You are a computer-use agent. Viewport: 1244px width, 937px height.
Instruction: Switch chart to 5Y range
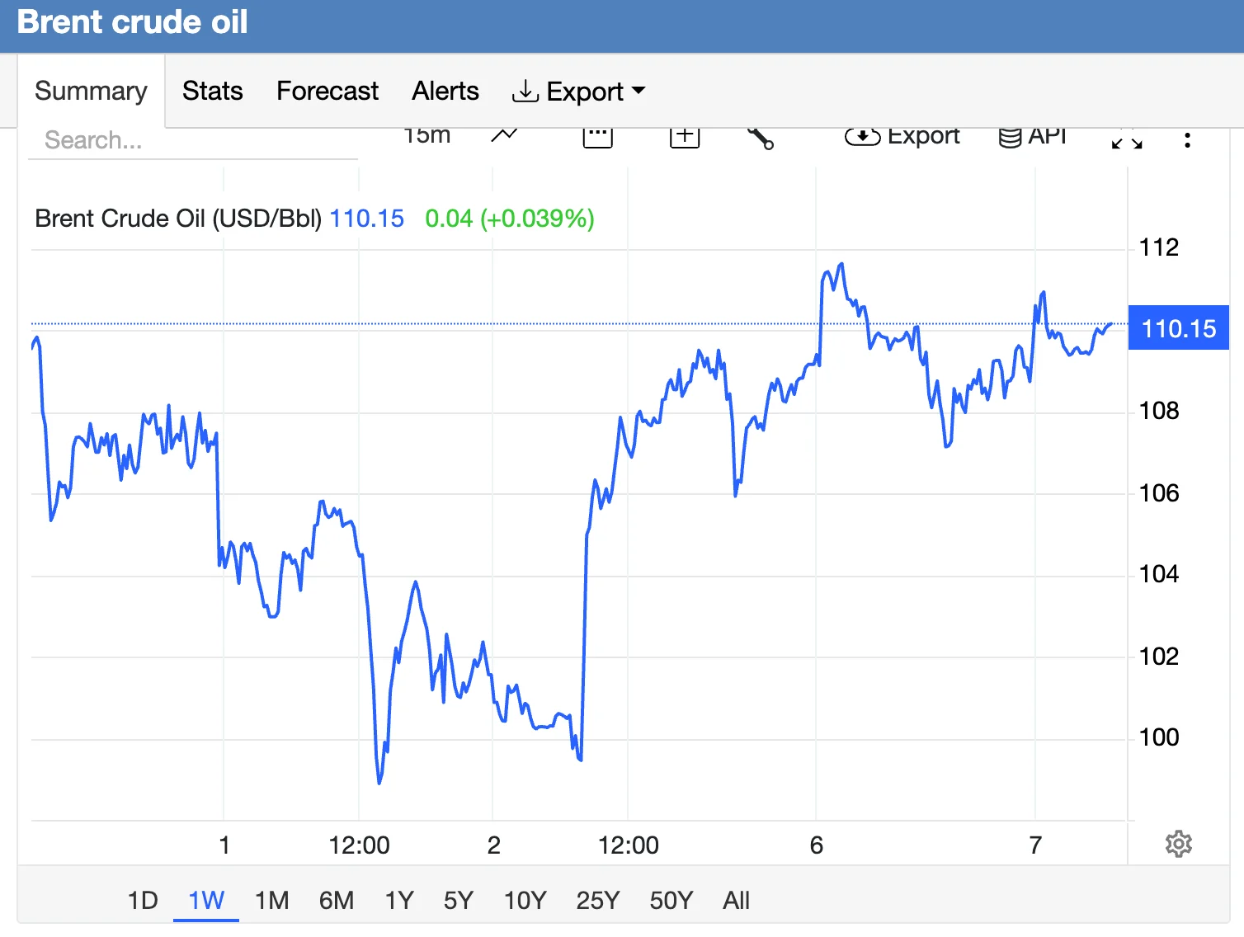pos(458,900)
